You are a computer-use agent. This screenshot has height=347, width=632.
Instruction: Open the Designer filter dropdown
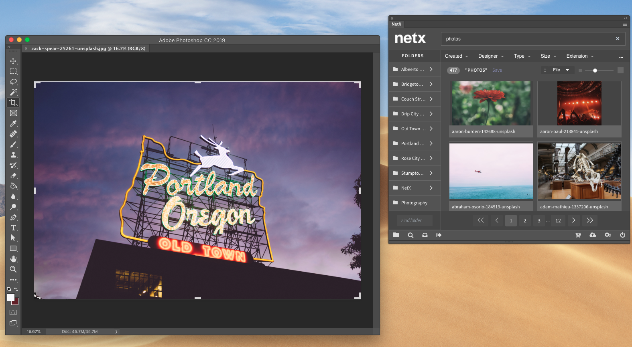click(x=491, y=56)
